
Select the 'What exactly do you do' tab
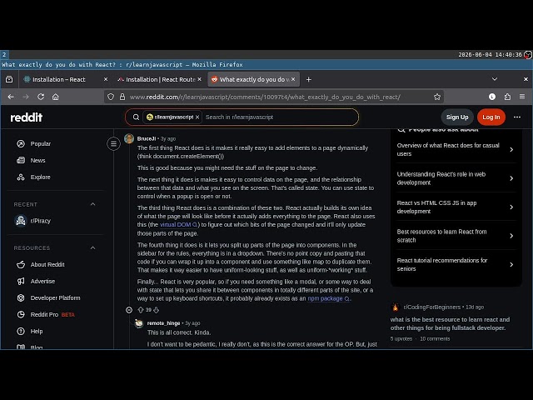point(253,79)
